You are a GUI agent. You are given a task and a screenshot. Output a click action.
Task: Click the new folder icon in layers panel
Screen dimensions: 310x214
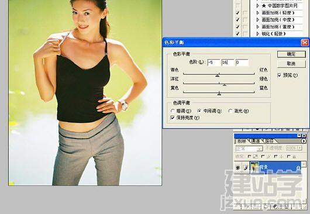(x=266, y=206)
